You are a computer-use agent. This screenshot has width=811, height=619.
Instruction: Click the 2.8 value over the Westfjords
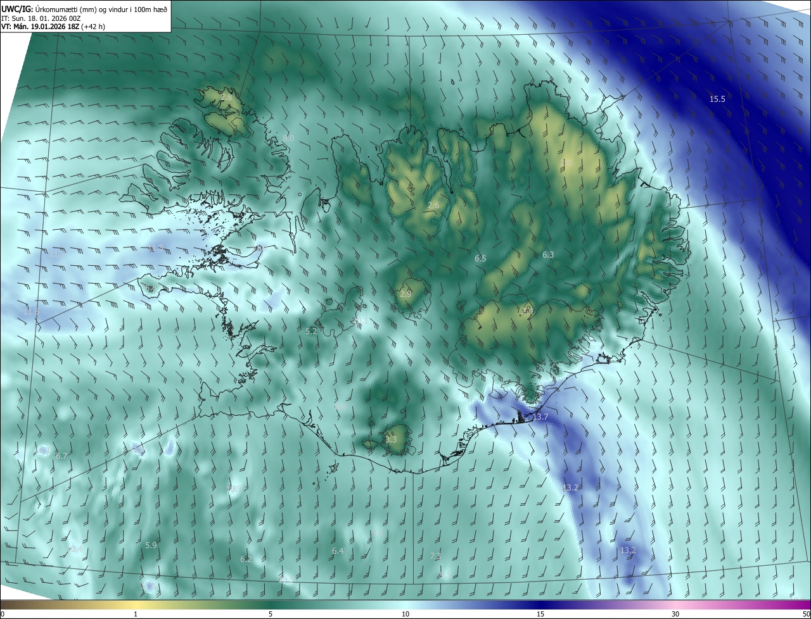(226, 97)
